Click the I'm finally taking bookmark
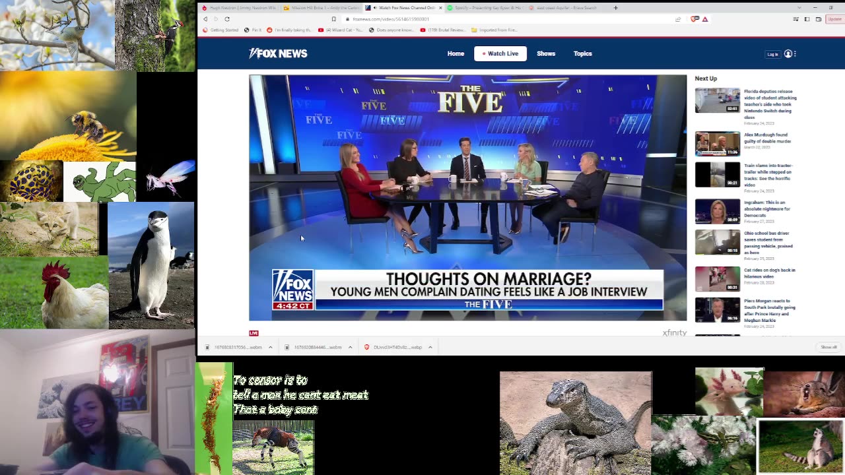The image size is (845, 475). pyautogui.click(x=289, y=30)
